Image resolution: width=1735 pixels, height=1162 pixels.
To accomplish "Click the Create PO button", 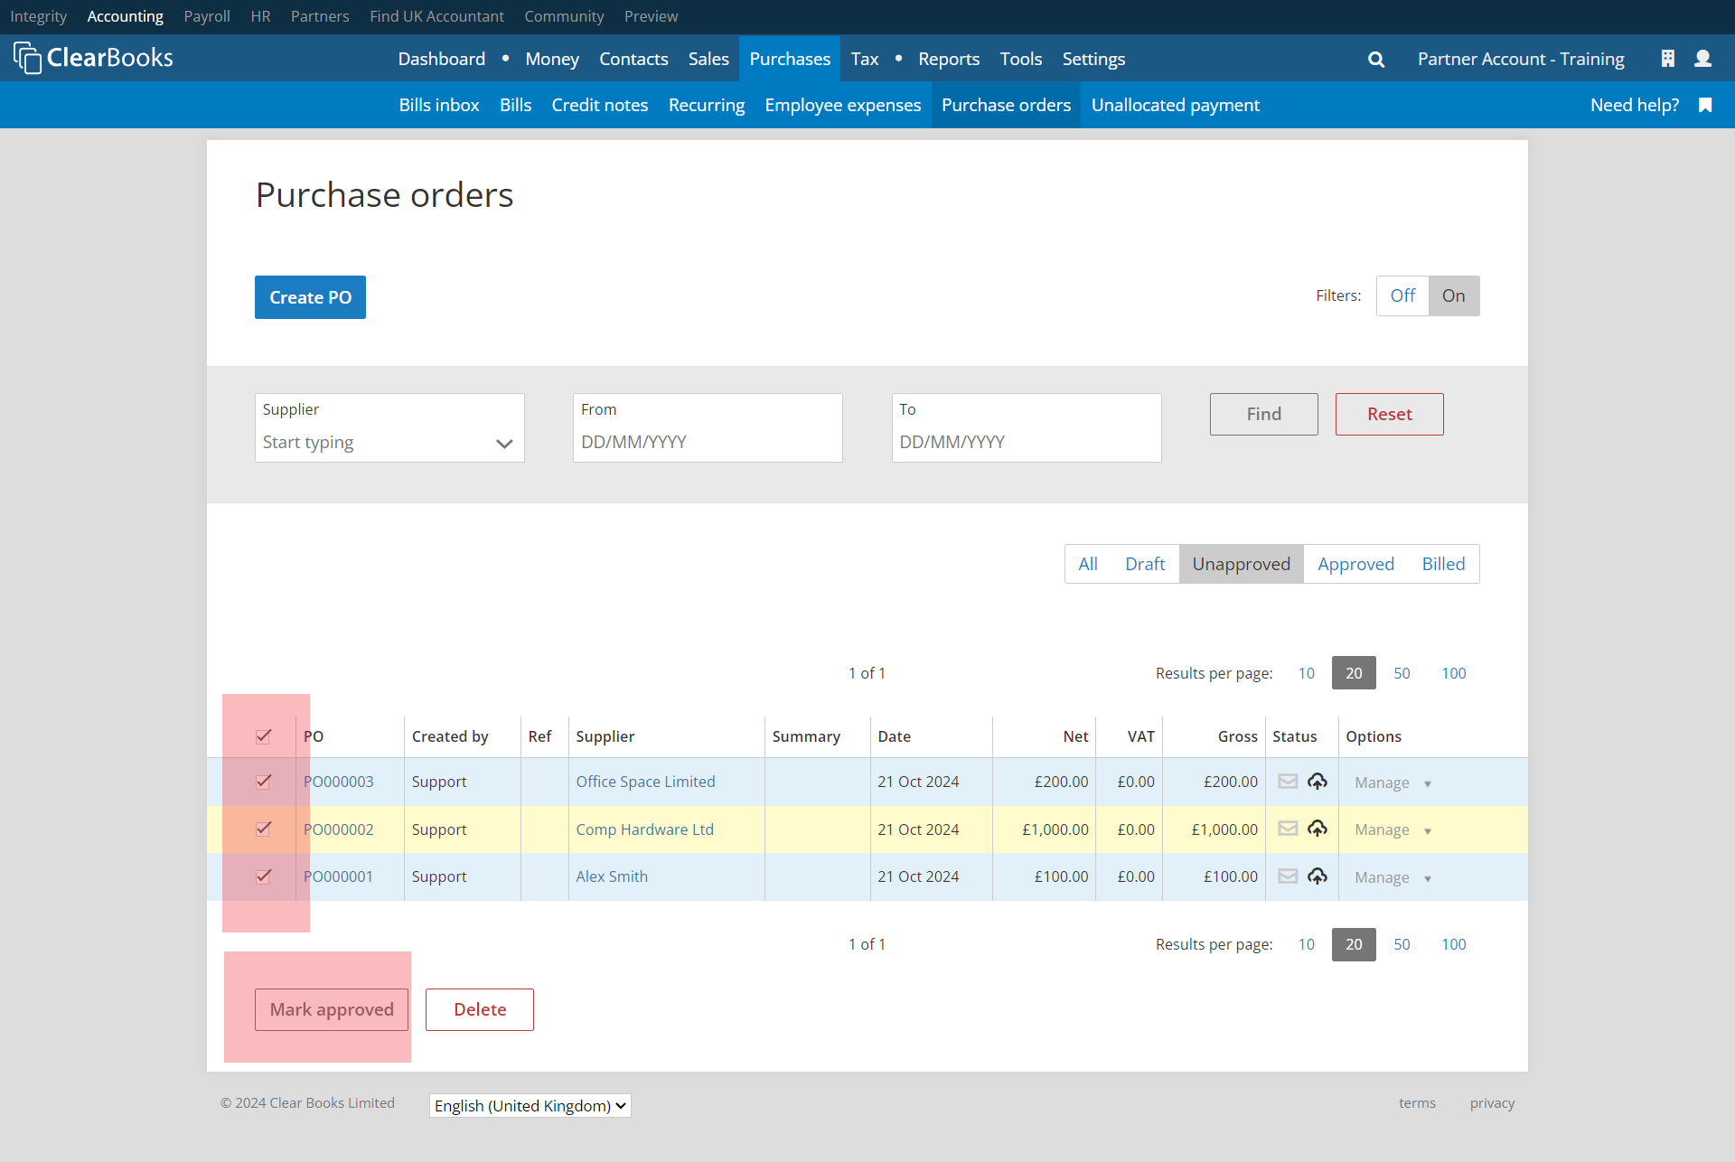I will tap(310, 297).
